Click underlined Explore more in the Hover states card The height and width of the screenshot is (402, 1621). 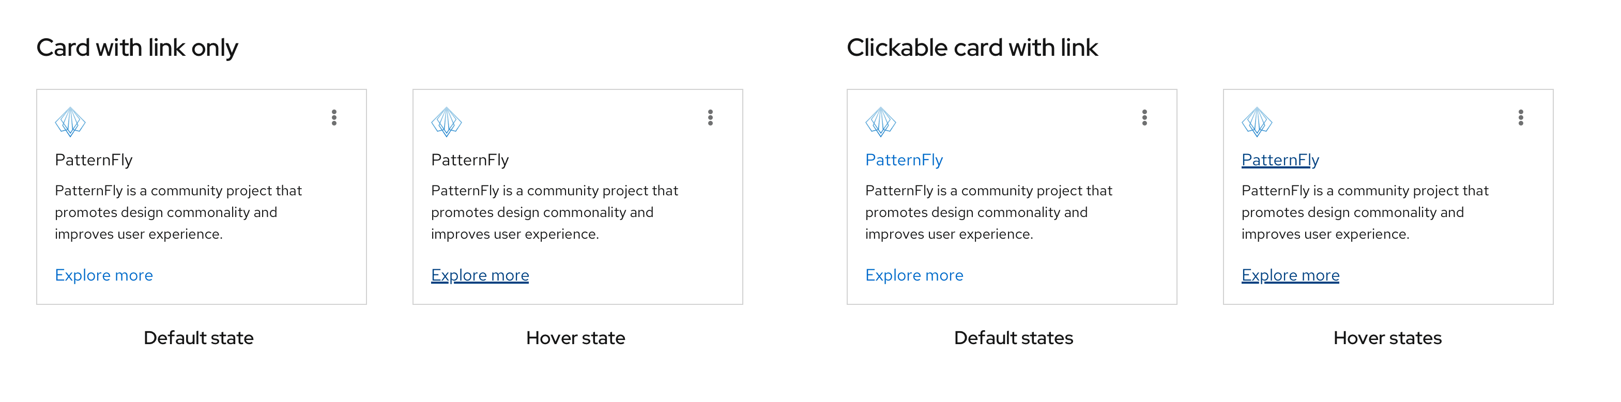(1291, 275)
